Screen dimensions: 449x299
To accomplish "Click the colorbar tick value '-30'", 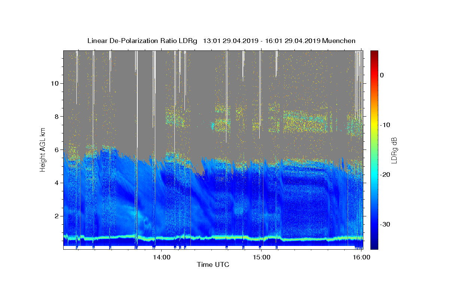I will [385, 224].
